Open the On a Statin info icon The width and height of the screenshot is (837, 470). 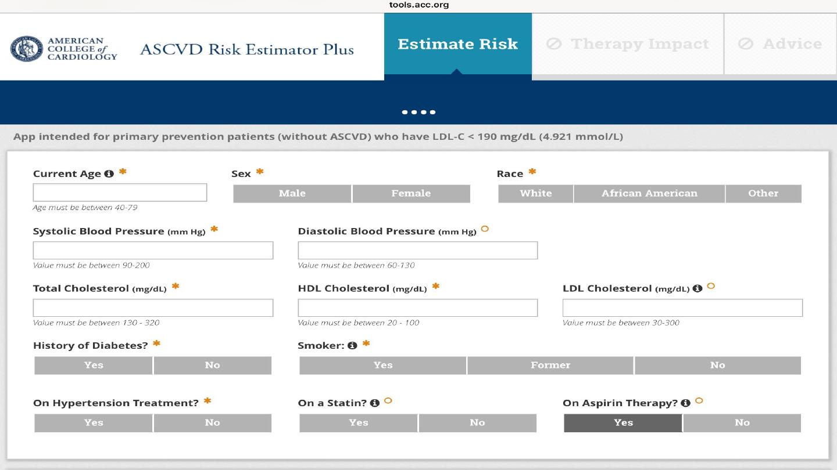(x=375, y=403)
